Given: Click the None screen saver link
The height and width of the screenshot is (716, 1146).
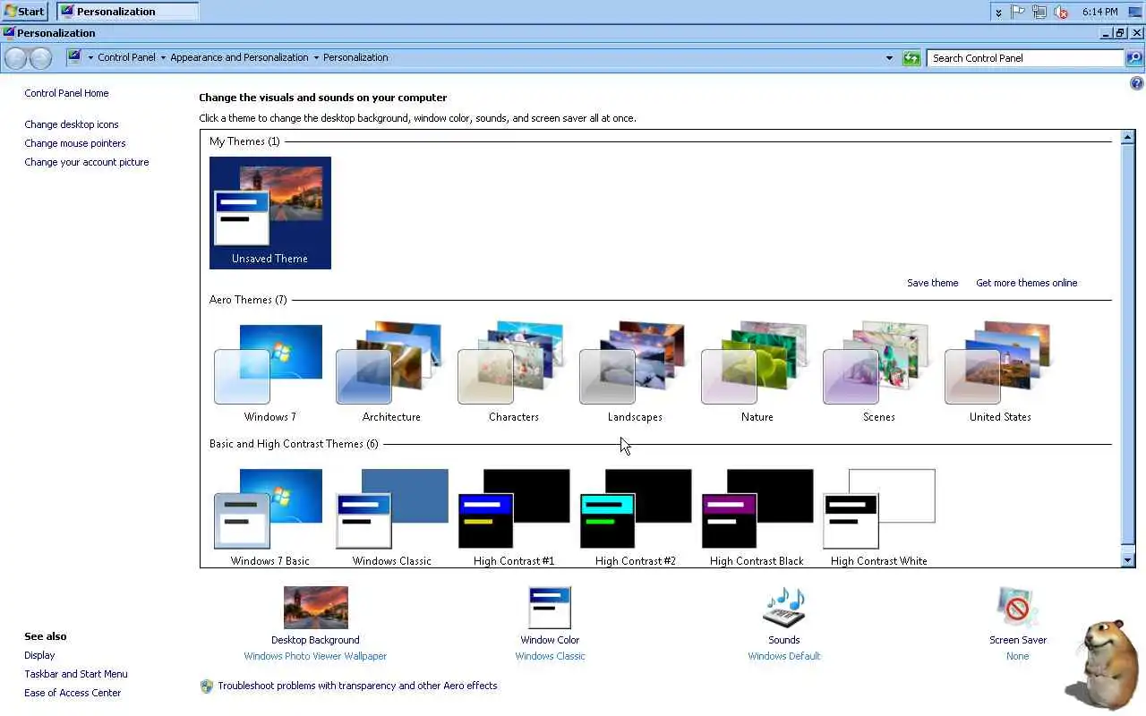Looking at the screenshot, I should [1018, 656].
